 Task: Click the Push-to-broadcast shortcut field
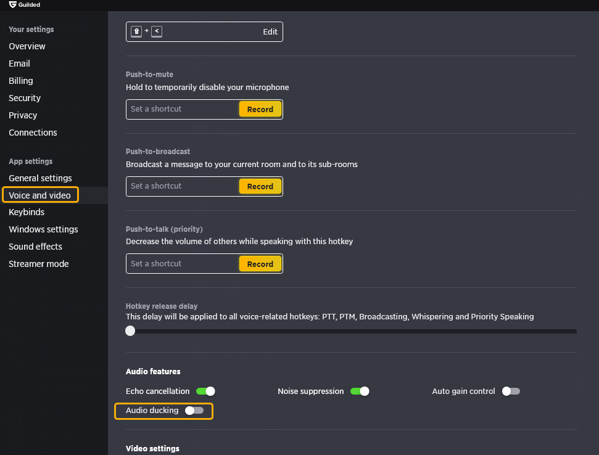point(183,186)
